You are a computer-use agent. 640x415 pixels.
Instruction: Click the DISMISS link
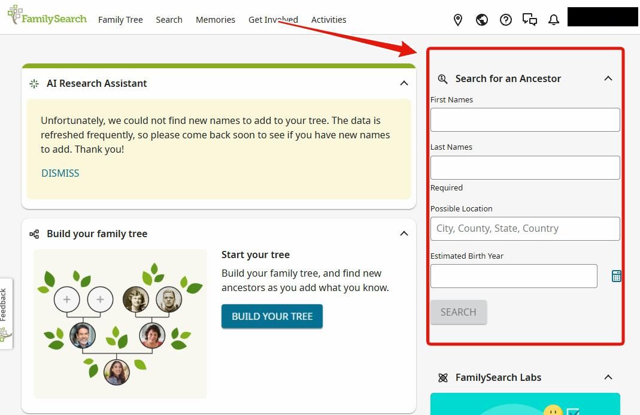click(60, 173)
